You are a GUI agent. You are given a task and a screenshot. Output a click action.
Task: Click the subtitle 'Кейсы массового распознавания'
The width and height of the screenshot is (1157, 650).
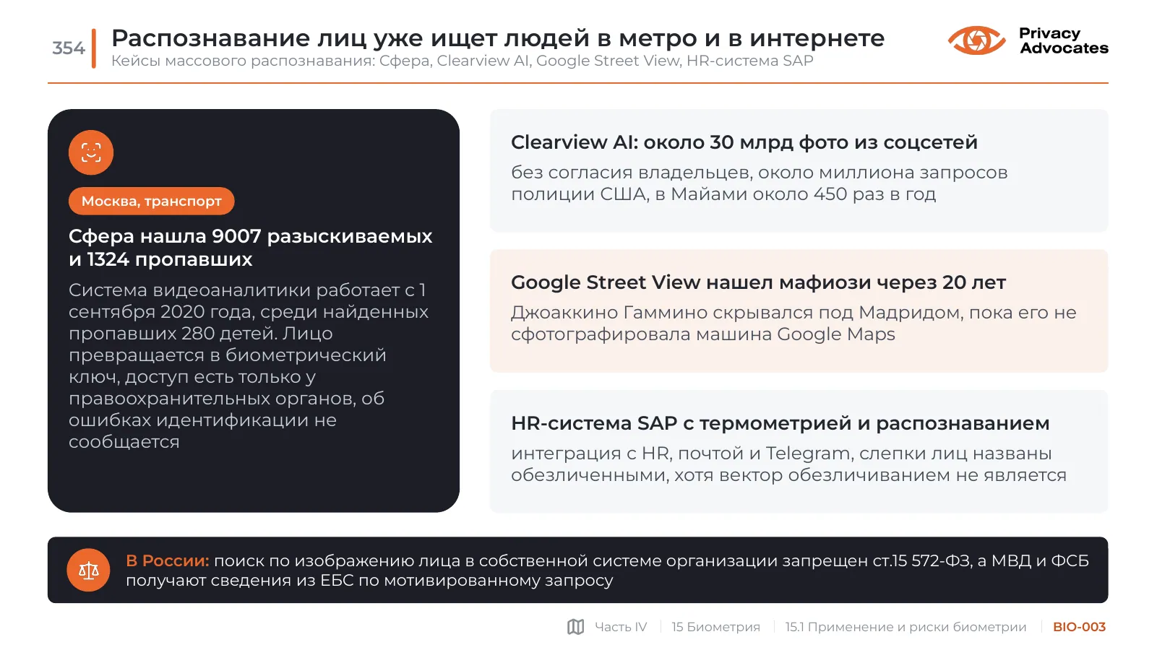pyautogui.click(x=463, y=61)
